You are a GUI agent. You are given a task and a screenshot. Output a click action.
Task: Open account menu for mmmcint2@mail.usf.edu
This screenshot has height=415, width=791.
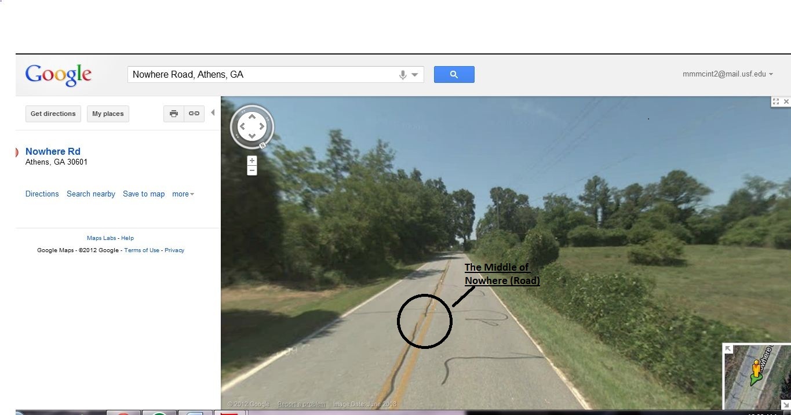pos(728,74)
